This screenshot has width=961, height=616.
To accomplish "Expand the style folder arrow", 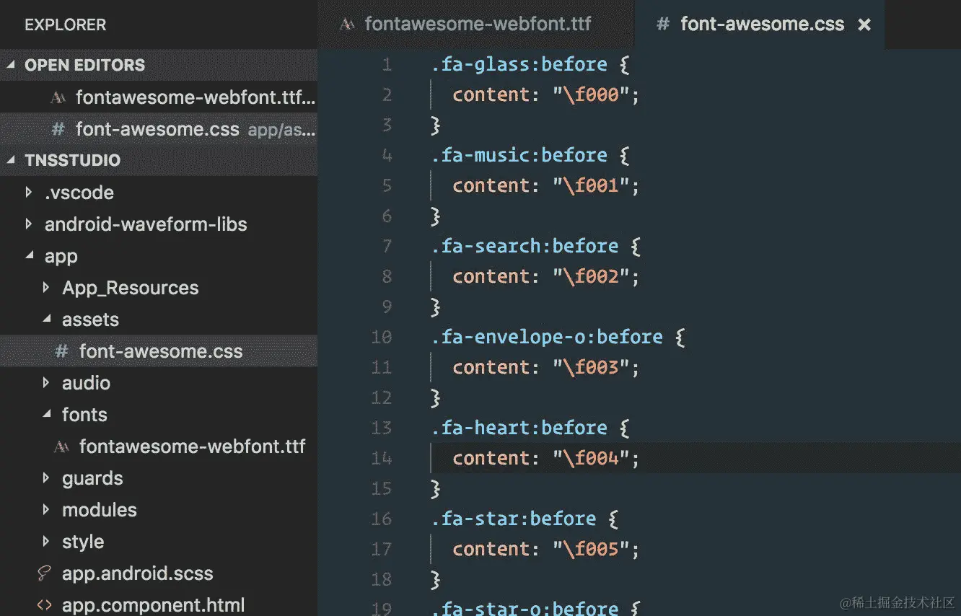I will 46,542.
